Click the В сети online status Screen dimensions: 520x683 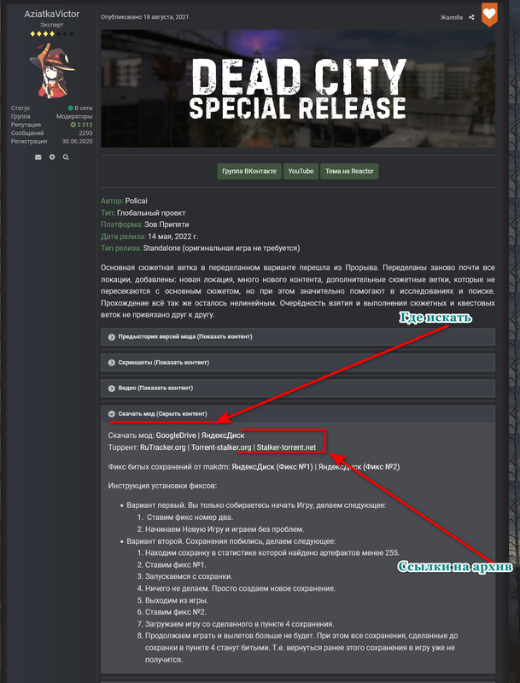[x=80, y=108]
